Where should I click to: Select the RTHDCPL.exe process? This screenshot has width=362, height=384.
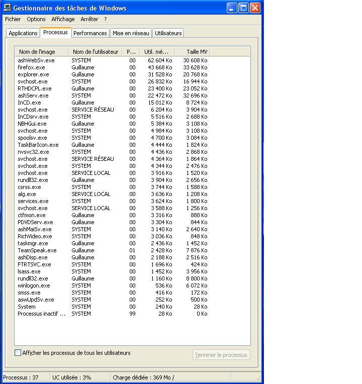[113, 88]
